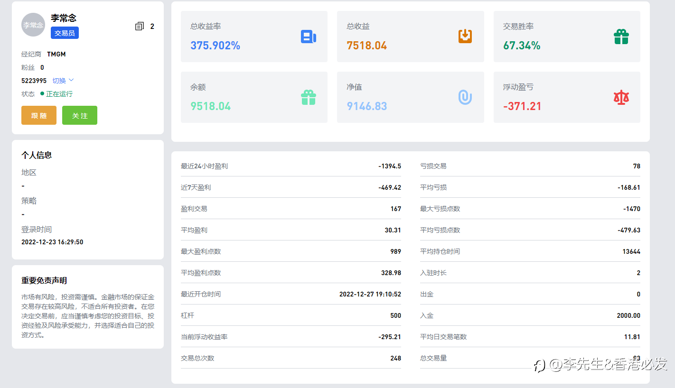Viewport: 675px width, 388px height.
Task: Click the 最近24小时盈利 label
Action: point(204,166)
